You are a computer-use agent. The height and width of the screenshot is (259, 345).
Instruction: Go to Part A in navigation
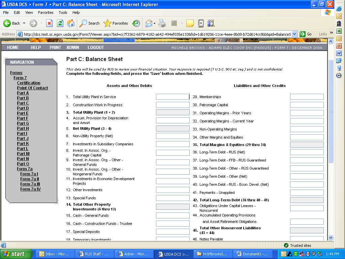[23, 93]
